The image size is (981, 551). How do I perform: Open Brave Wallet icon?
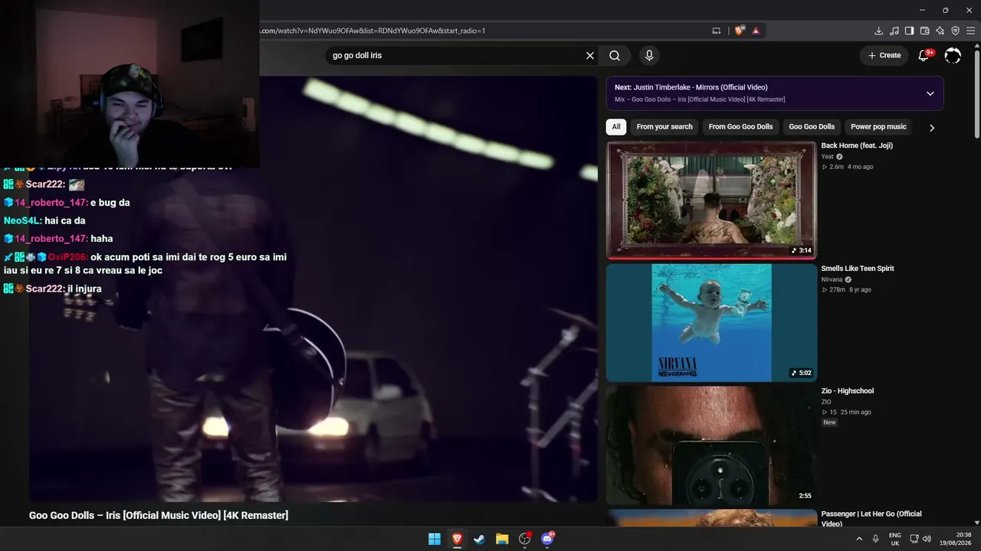924,31
